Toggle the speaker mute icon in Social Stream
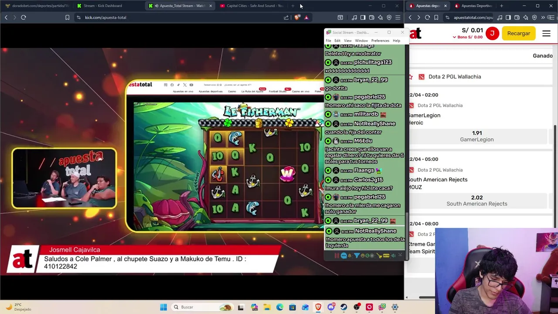Viewport: 558px width, 314px height. click(x=393, y=256)
